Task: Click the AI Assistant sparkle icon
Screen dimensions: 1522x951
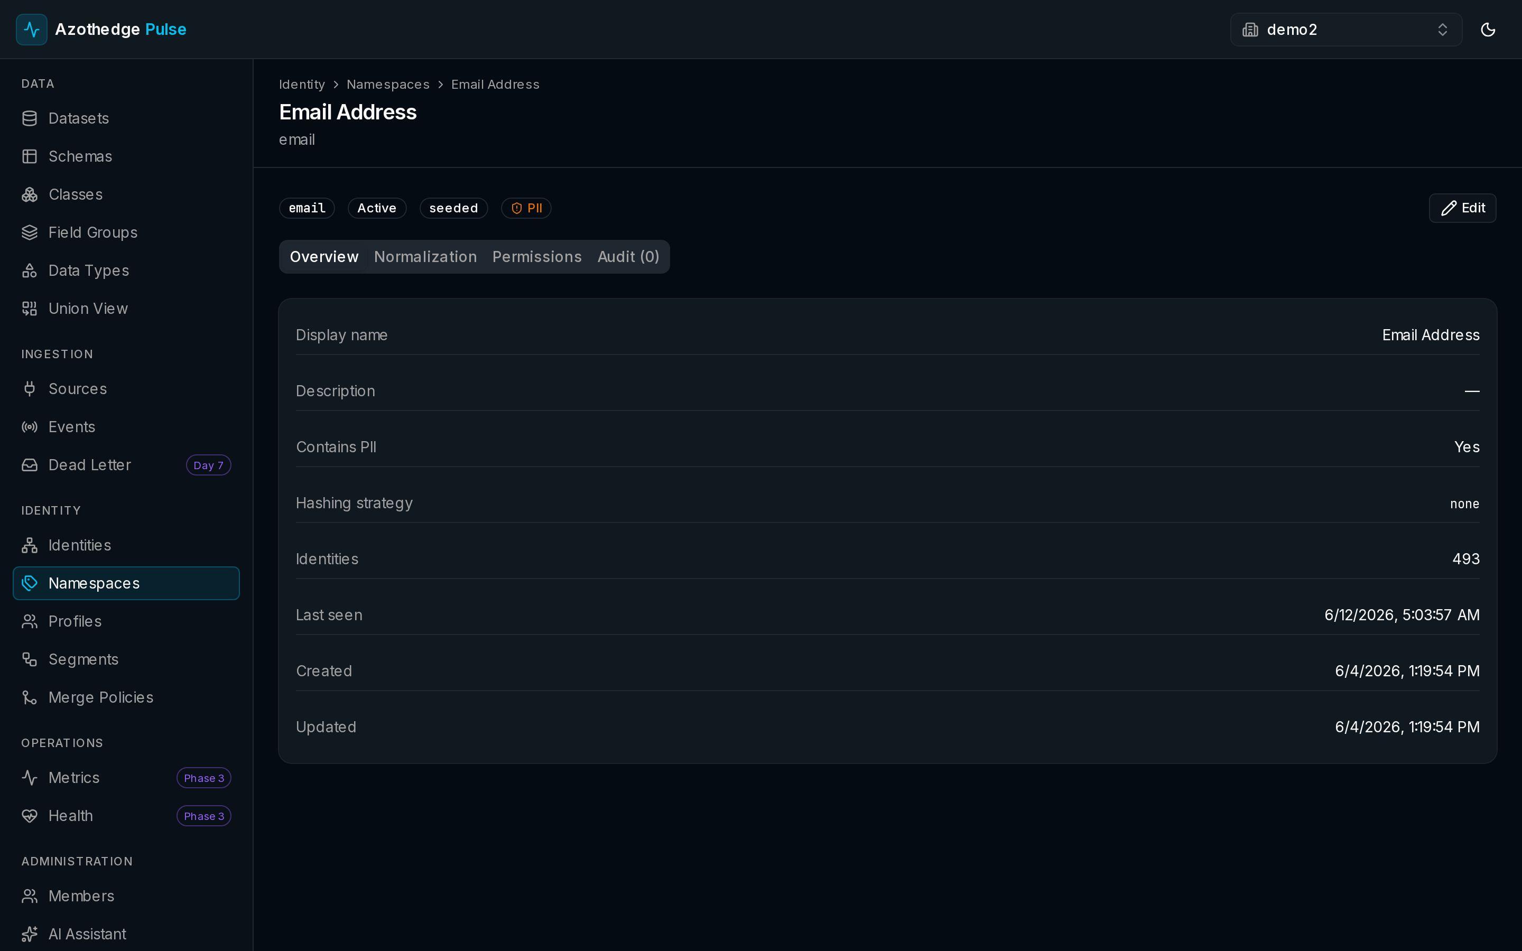Action: point(30,934)
